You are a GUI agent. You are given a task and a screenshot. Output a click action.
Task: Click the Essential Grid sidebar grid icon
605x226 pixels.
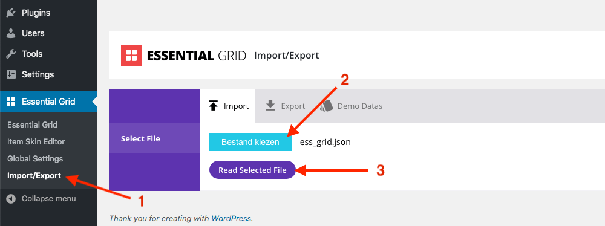11,102
